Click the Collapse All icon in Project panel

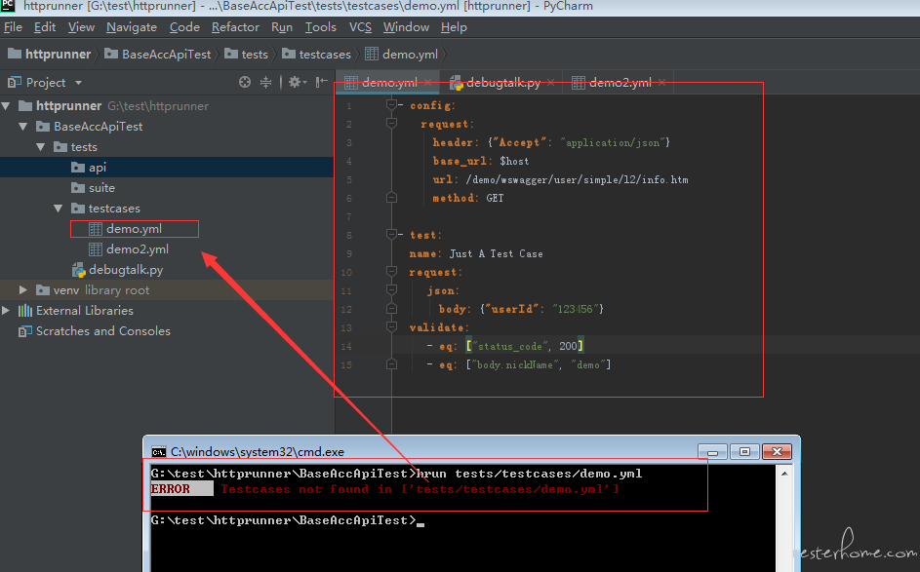pyautogui.click(x=265, y=82)
